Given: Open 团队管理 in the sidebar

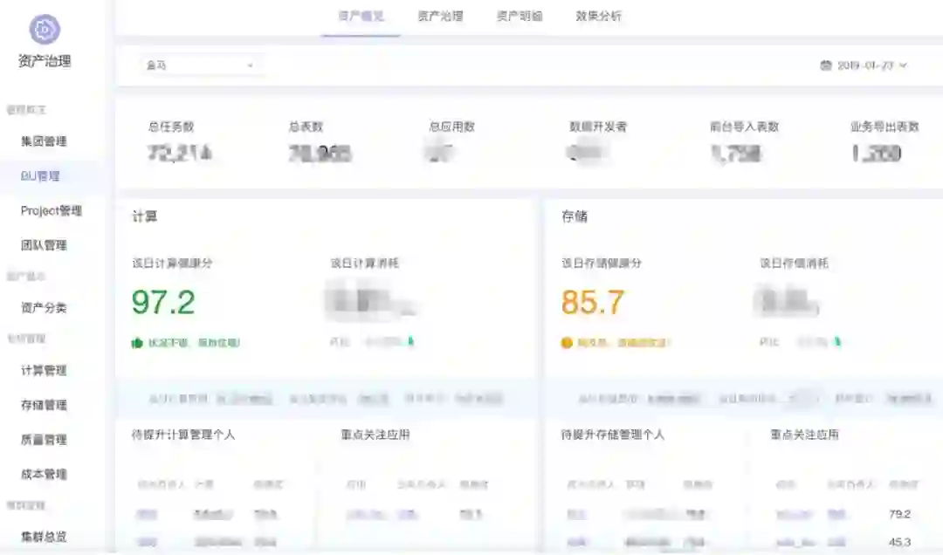Looking at the screenshot, I should [44, 245].
